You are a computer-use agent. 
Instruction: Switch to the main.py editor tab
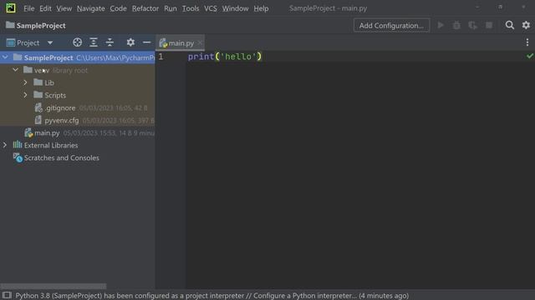pyautogui.click(x=181, y=42)
